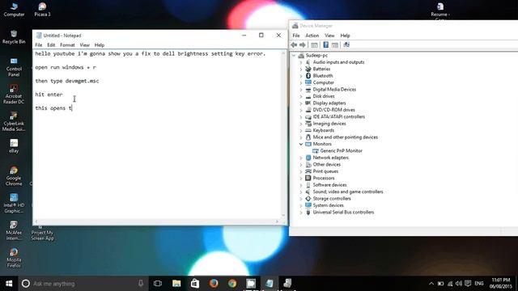Launch Chrome from the taskbar
Image resolution: width=518 pixels, height=291 pixels.
click(232, 284)
